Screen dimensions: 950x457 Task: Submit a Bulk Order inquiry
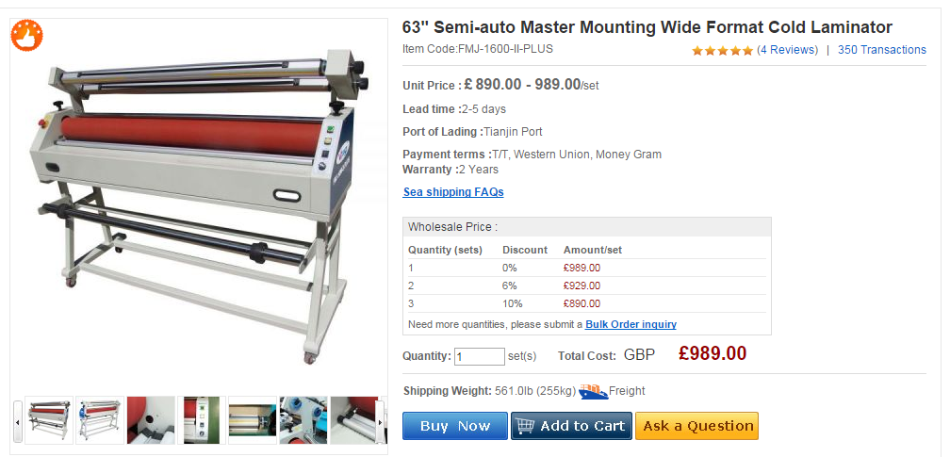[x=631, y=324]
